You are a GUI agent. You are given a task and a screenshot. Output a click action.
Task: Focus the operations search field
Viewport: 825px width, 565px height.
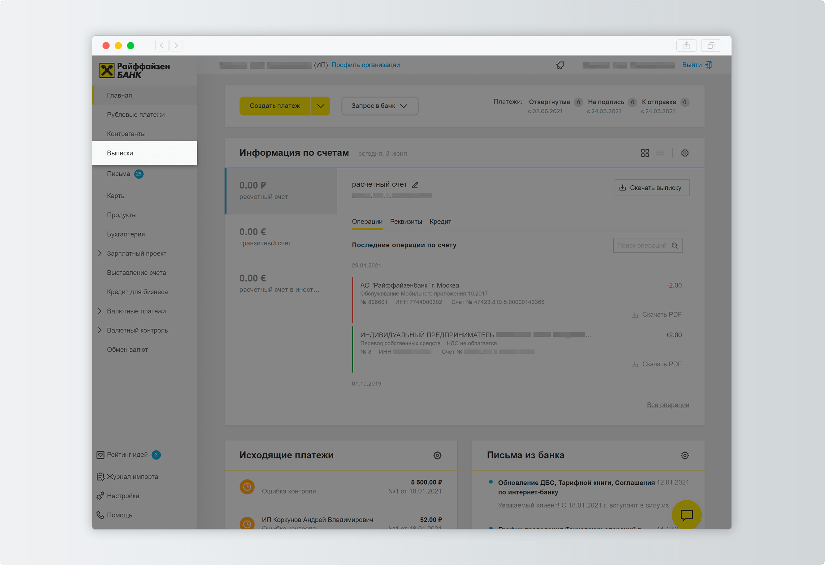click(x=647, y=245)
